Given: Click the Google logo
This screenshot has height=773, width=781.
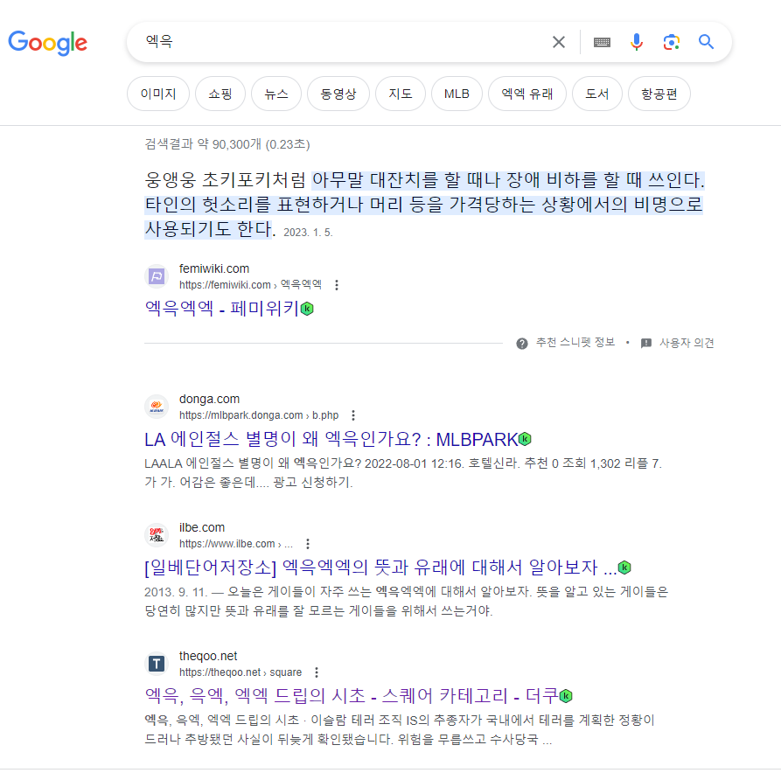Looking at the screenshot, I should click(x=48, y=43).
